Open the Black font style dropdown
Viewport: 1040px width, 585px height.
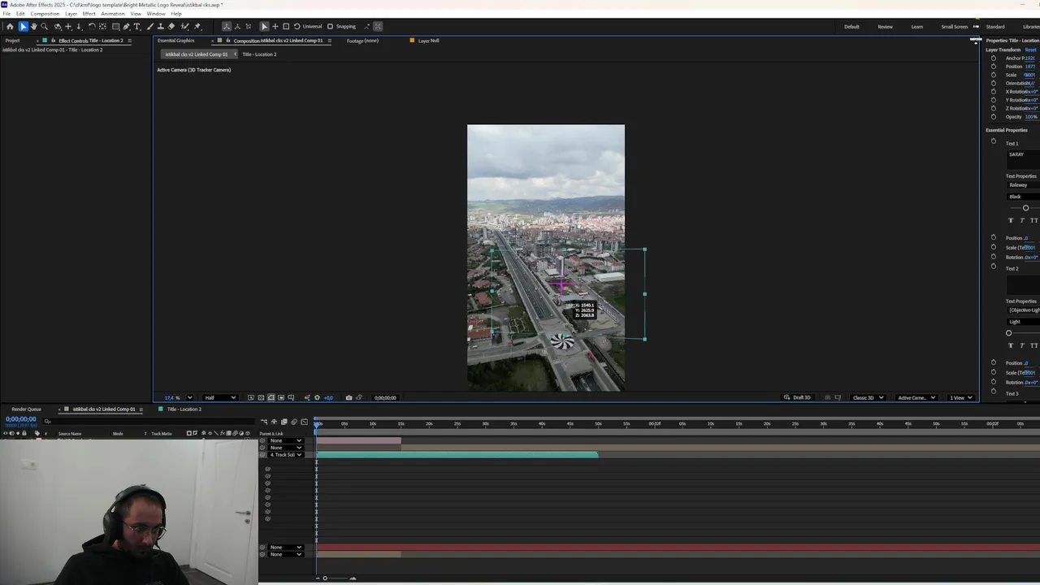[x=1024, y=197]
